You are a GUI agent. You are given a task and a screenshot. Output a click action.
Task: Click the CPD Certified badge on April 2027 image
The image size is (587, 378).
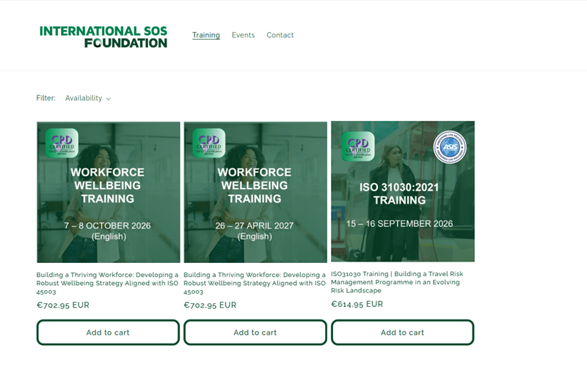pyautogui.click(x=209, y=143)
